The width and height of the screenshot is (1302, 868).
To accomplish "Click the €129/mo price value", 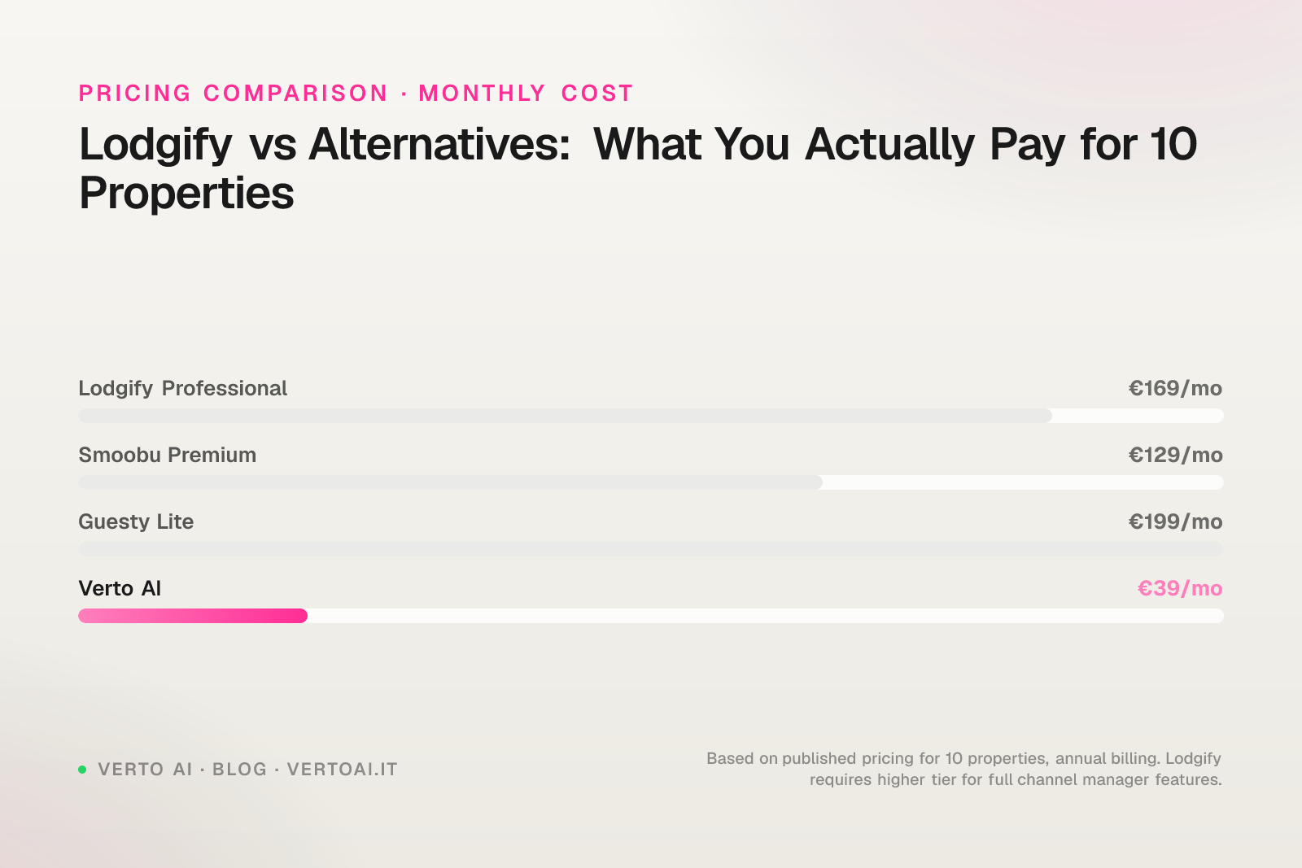I will click(1174, 455).
